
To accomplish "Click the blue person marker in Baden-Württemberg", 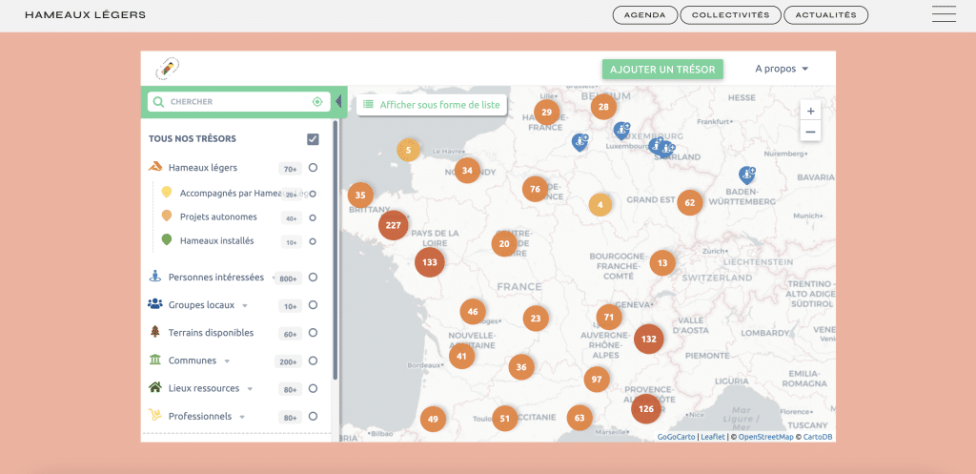I will (x=746, y=175).
